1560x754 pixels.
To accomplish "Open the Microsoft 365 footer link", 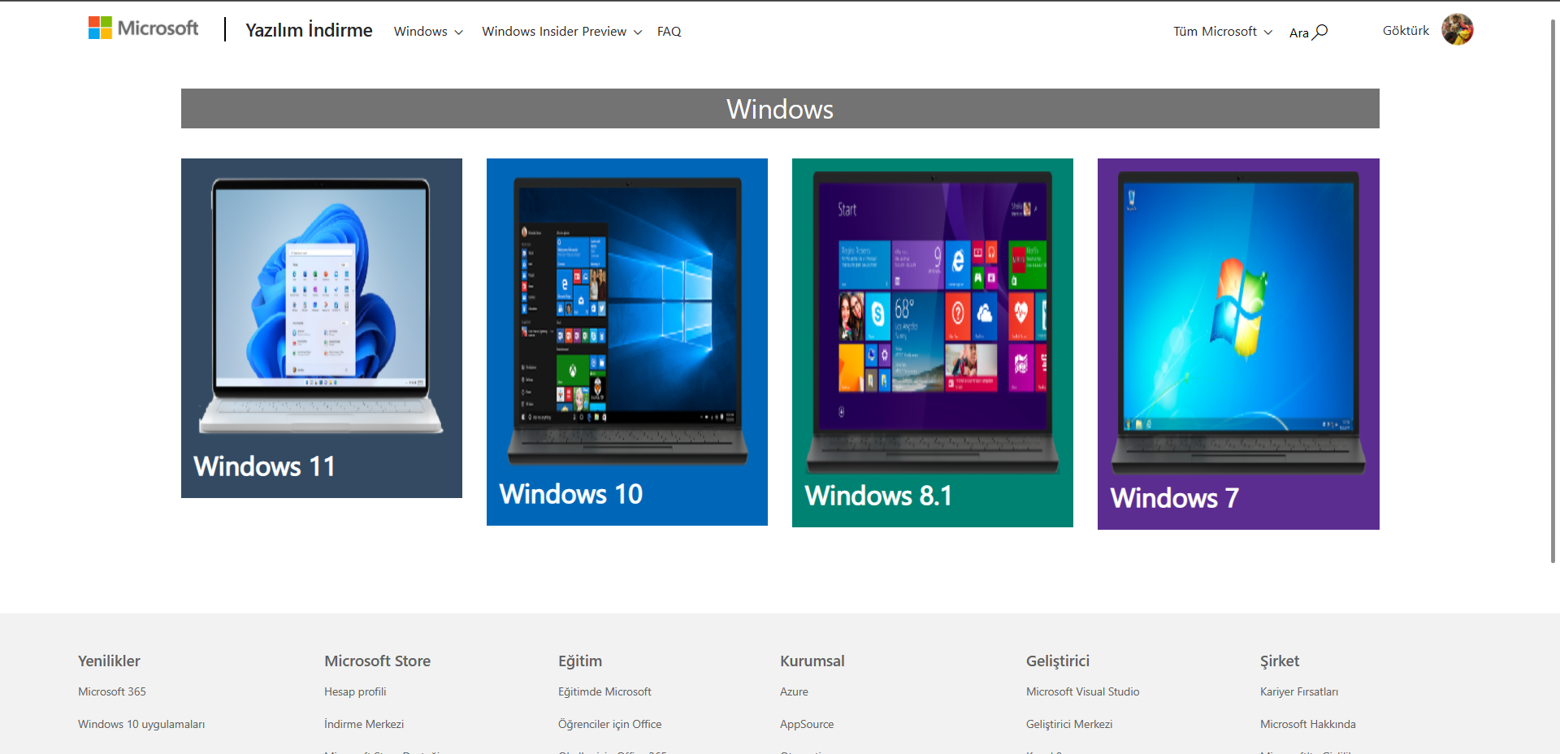I will pos(112,691).
